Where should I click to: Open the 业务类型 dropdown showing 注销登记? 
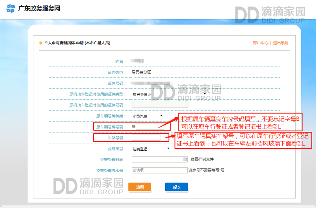coord(151,149)
